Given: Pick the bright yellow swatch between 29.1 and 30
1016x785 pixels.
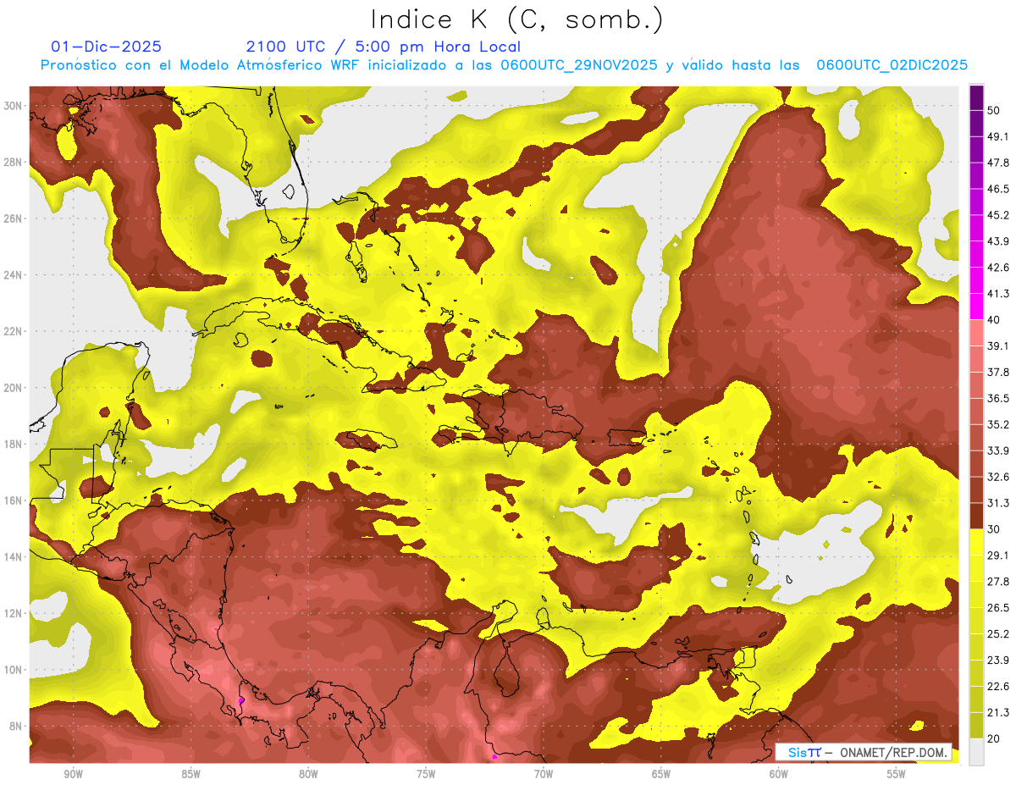Looking at the screenshot, I should 976,542.
